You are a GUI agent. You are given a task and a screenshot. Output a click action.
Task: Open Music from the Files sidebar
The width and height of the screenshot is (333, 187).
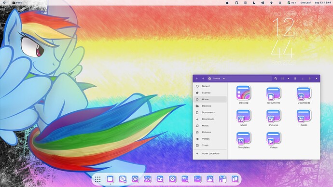click(x=210, y=125)
